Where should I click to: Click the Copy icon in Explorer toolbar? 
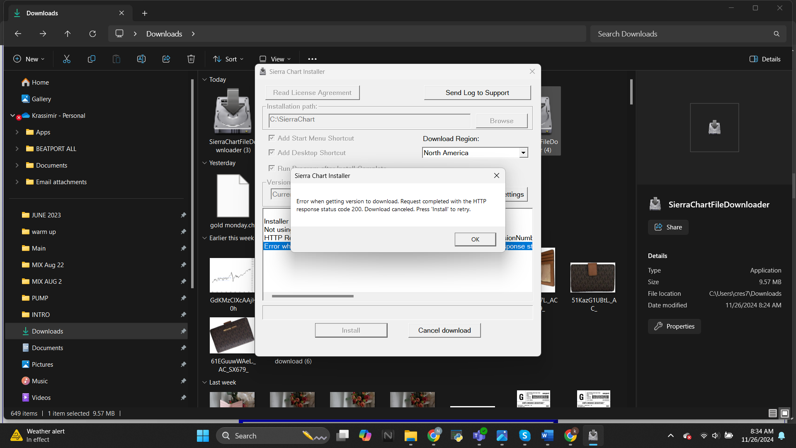pos(92,59)
